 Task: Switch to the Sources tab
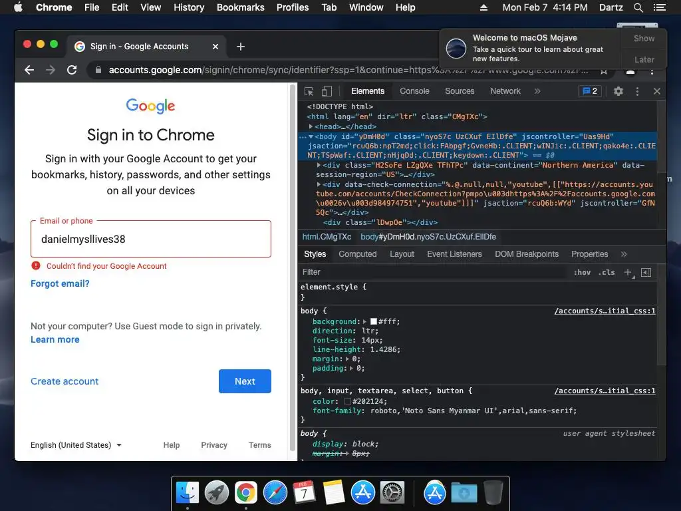coord(460,91)
